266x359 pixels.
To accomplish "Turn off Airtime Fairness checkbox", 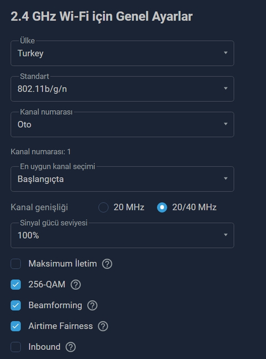I will tap(16, 326).
